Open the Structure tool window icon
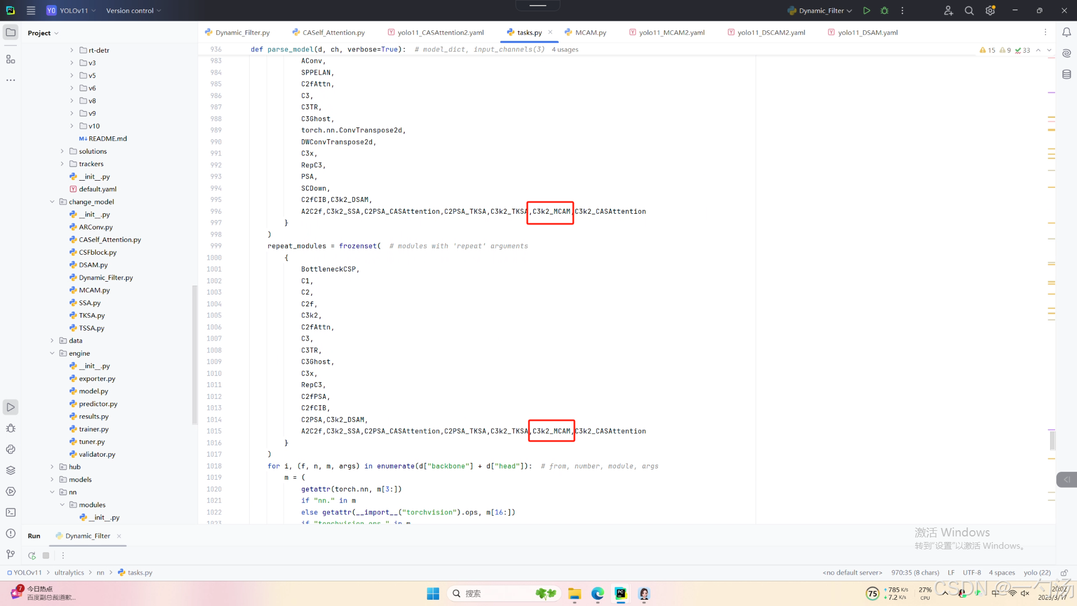Viewport: 1077px width, 606px height. 11,59
